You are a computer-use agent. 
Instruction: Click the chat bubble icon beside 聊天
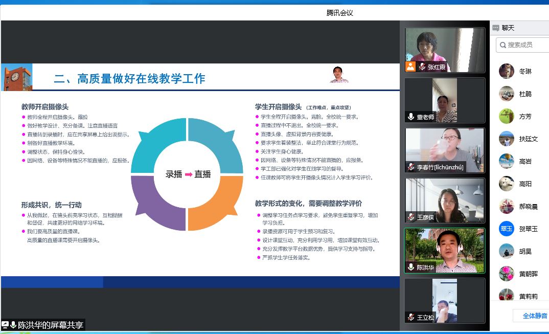coord(496,28)
